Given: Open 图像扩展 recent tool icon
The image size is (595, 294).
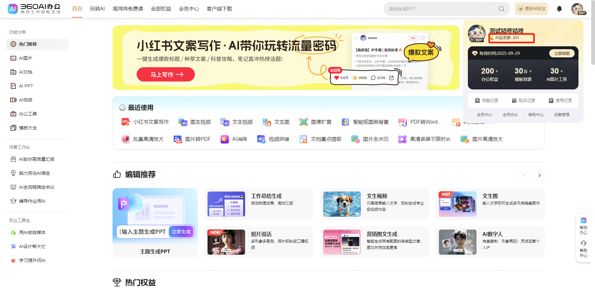Looking at the screenshot, I should (304, 122).
